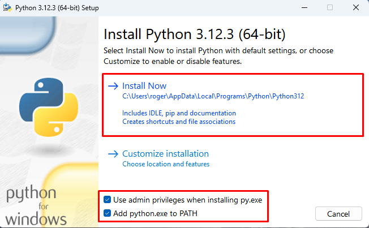This screenshot has width=369, height=228.
Task: Click the install path C:\Users\roger\AppData text
Action: click(x=213, y=96)
